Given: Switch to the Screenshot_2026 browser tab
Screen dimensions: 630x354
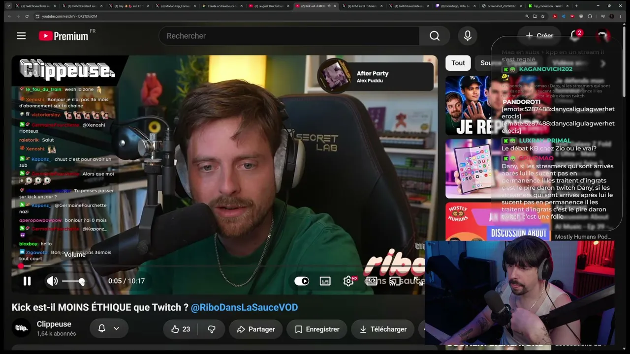Looking at the screenshot, I should [x=502, y=6].
